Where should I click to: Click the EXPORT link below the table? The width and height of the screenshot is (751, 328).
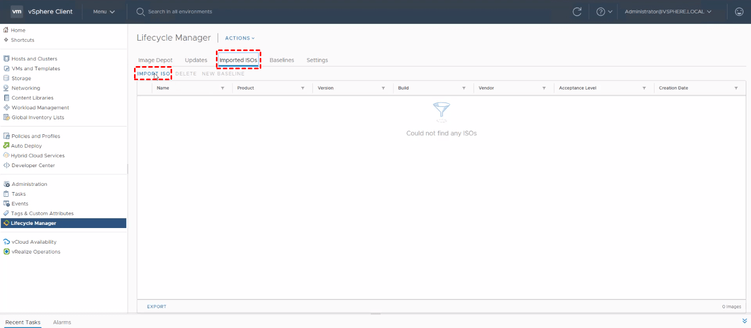click(156, 307)
